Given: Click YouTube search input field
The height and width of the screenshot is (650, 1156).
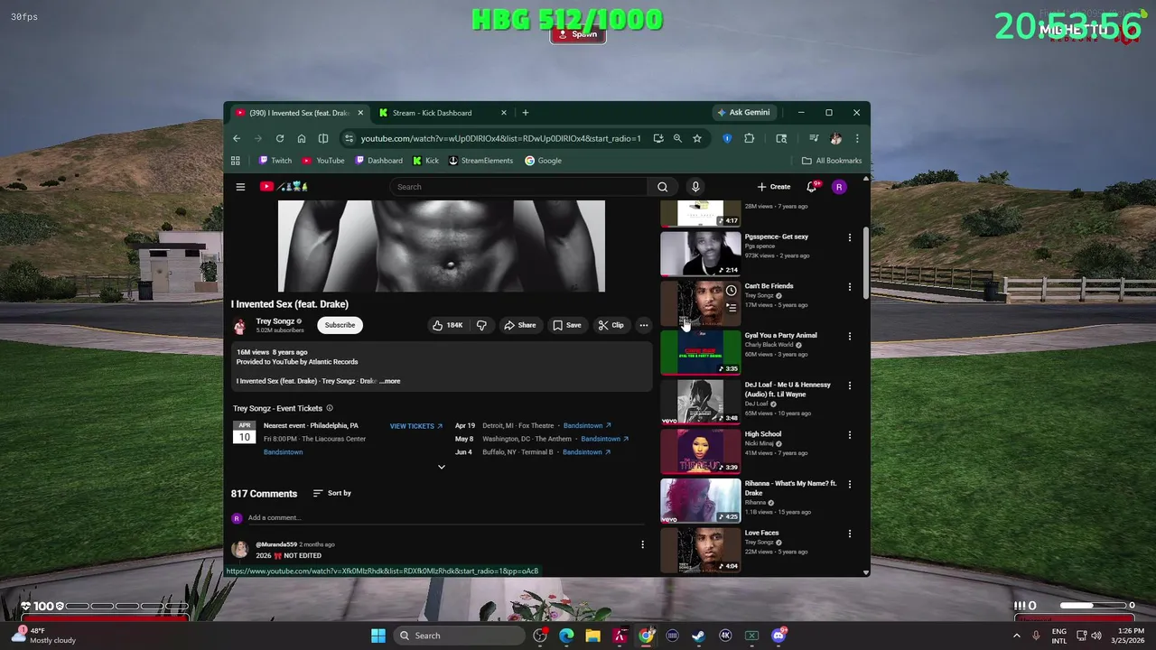Looking at the screenshot, I should [x=518, y=187].
